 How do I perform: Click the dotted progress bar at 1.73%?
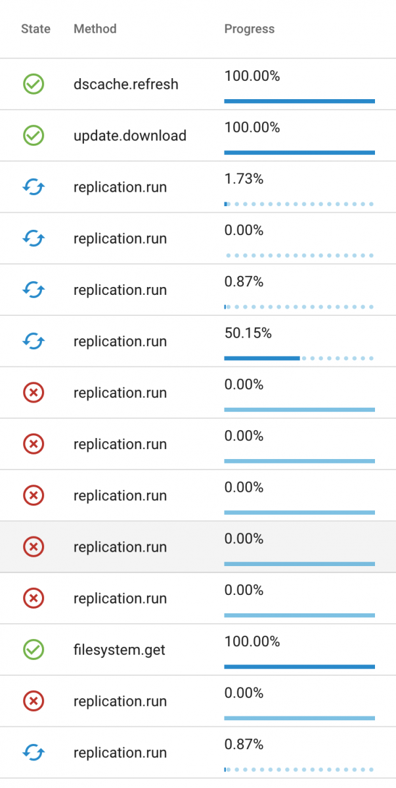click(299, 204)
